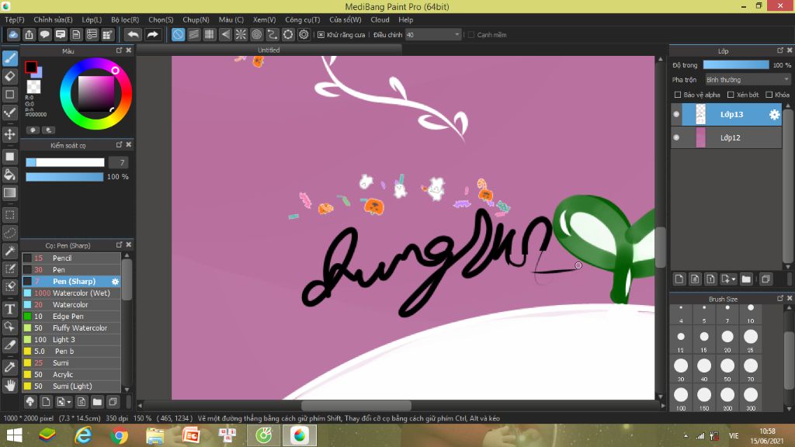Adjust Độ trong layer opacity slider

736,65
